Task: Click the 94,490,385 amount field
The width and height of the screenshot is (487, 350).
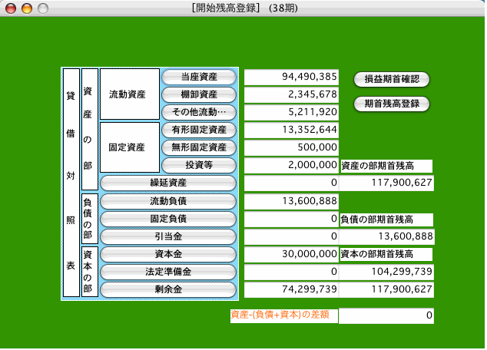Action: pyautogui.click(x=291, y=77)
